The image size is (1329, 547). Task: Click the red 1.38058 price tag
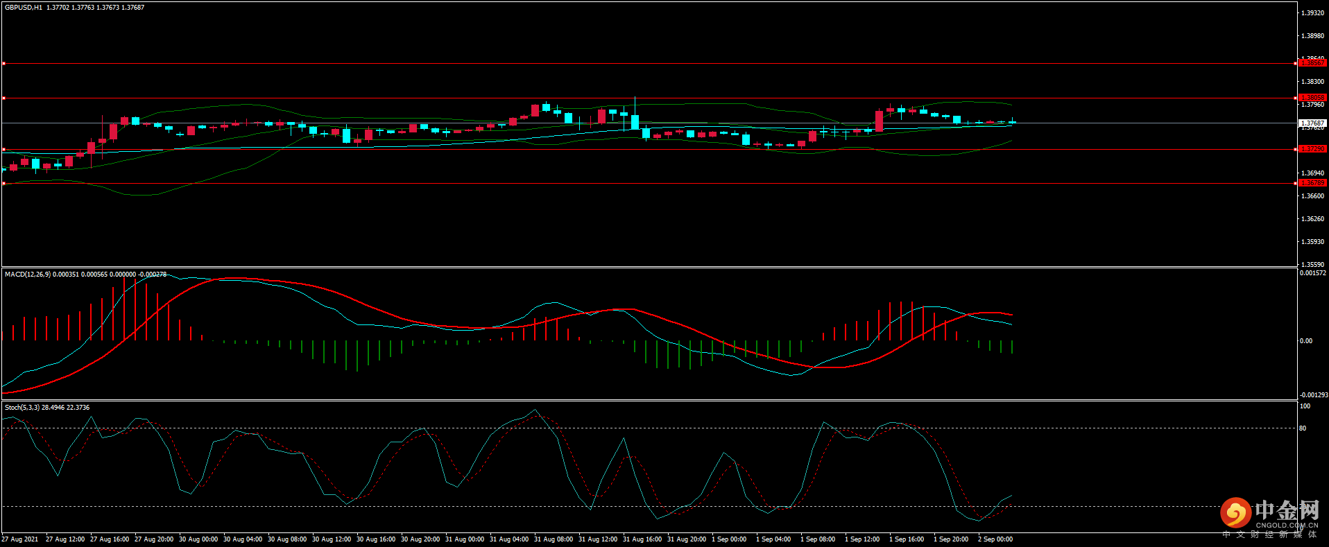click(x=1312, y=98)
